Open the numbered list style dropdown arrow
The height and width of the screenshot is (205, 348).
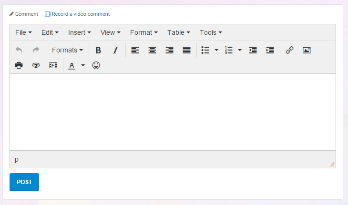pyautogui.click(x=240, y=50)
